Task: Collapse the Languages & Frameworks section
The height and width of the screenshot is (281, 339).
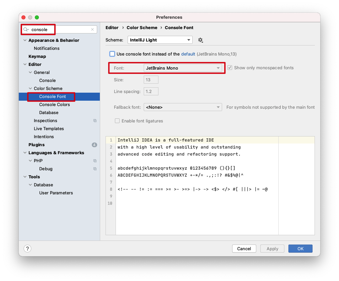Action: click(25, 153)
